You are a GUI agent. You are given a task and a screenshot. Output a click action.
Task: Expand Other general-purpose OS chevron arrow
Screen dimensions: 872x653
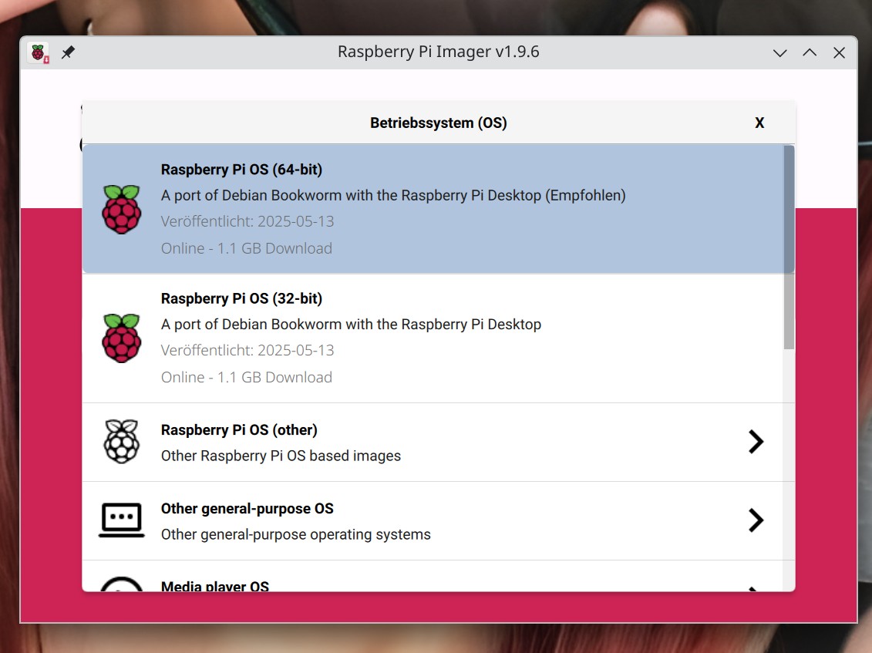pyautogui.click(x=756, y=520)
